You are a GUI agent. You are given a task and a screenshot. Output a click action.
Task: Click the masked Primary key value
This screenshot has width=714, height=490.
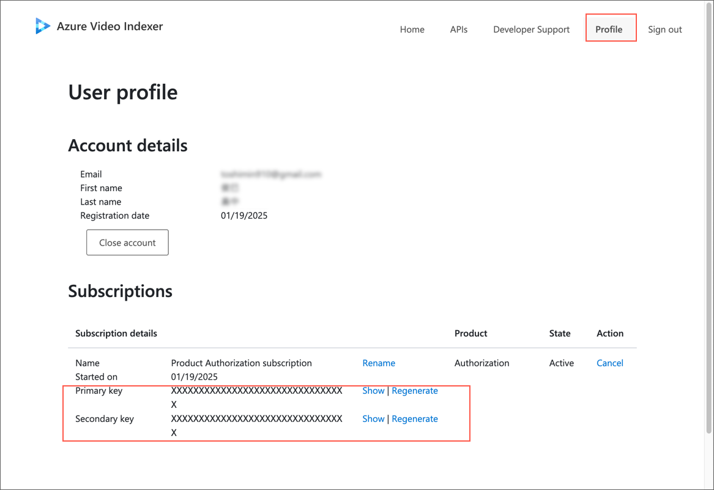pyautogui.click(x=257, y=398)
